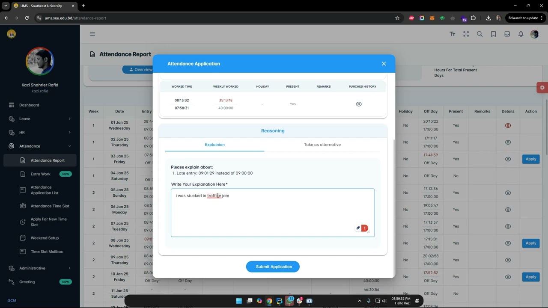
Task: View details eye for 06 Jan row
Action: pos(508,210)
